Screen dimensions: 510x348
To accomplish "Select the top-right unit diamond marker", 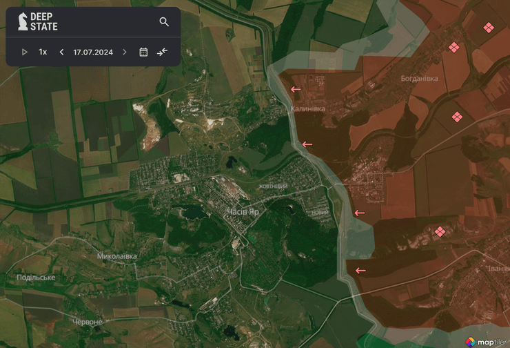I will 488,28.
